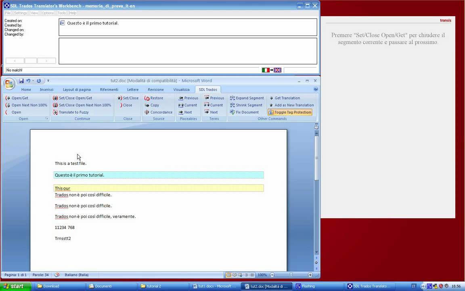Click Open Next Non 100% command
The image size is (465, 291).
26,105
